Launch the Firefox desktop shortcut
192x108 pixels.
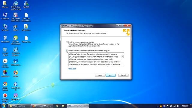click(16, 74)
